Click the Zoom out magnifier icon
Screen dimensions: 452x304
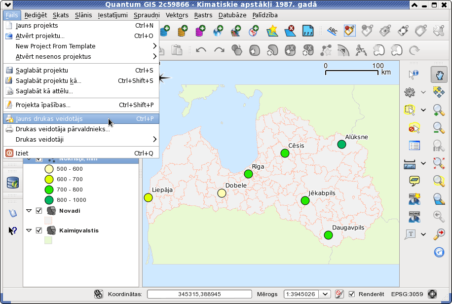(439, 128)
